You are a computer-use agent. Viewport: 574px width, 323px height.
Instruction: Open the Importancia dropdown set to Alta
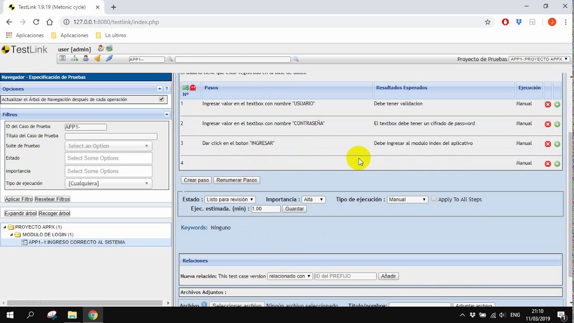click(x=313, y=200)
